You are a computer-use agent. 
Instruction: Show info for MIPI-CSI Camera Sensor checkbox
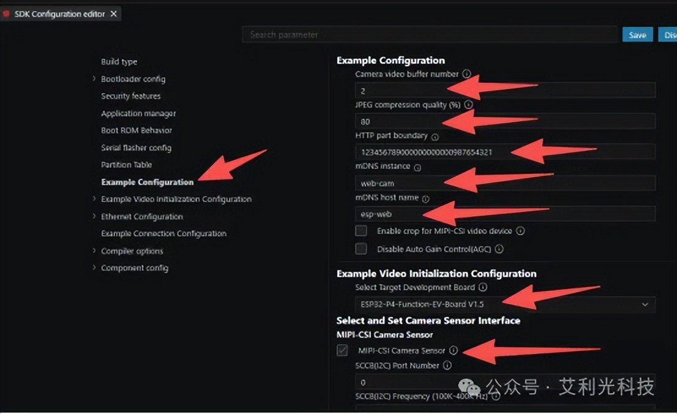point(453,350)
